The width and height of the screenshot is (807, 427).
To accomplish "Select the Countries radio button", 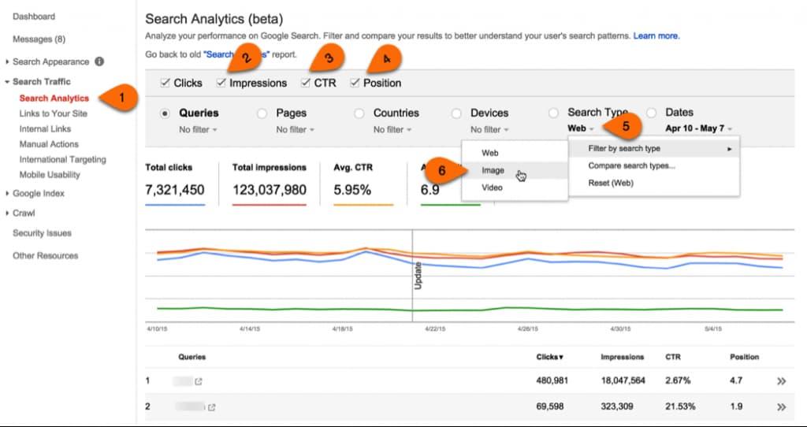I will [359, 113].
